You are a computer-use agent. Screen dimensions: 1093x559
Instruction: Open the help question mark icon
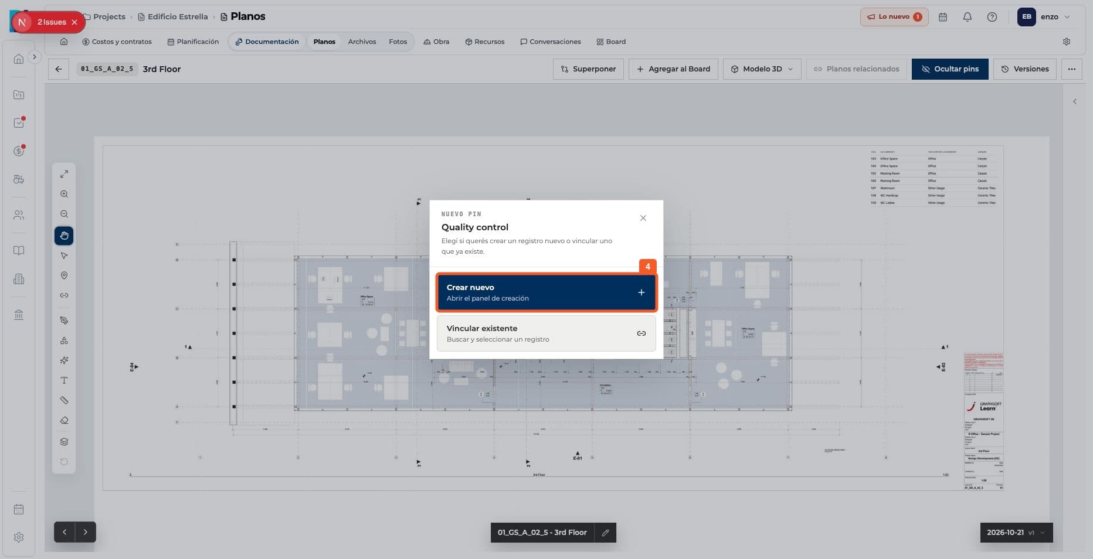click(x=992, y=17)
